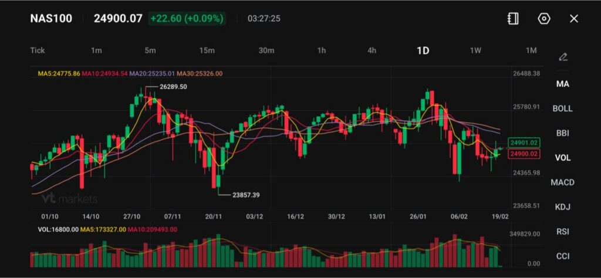
Task: Click the 24365.98 price axis label
Action: point(526,173)
